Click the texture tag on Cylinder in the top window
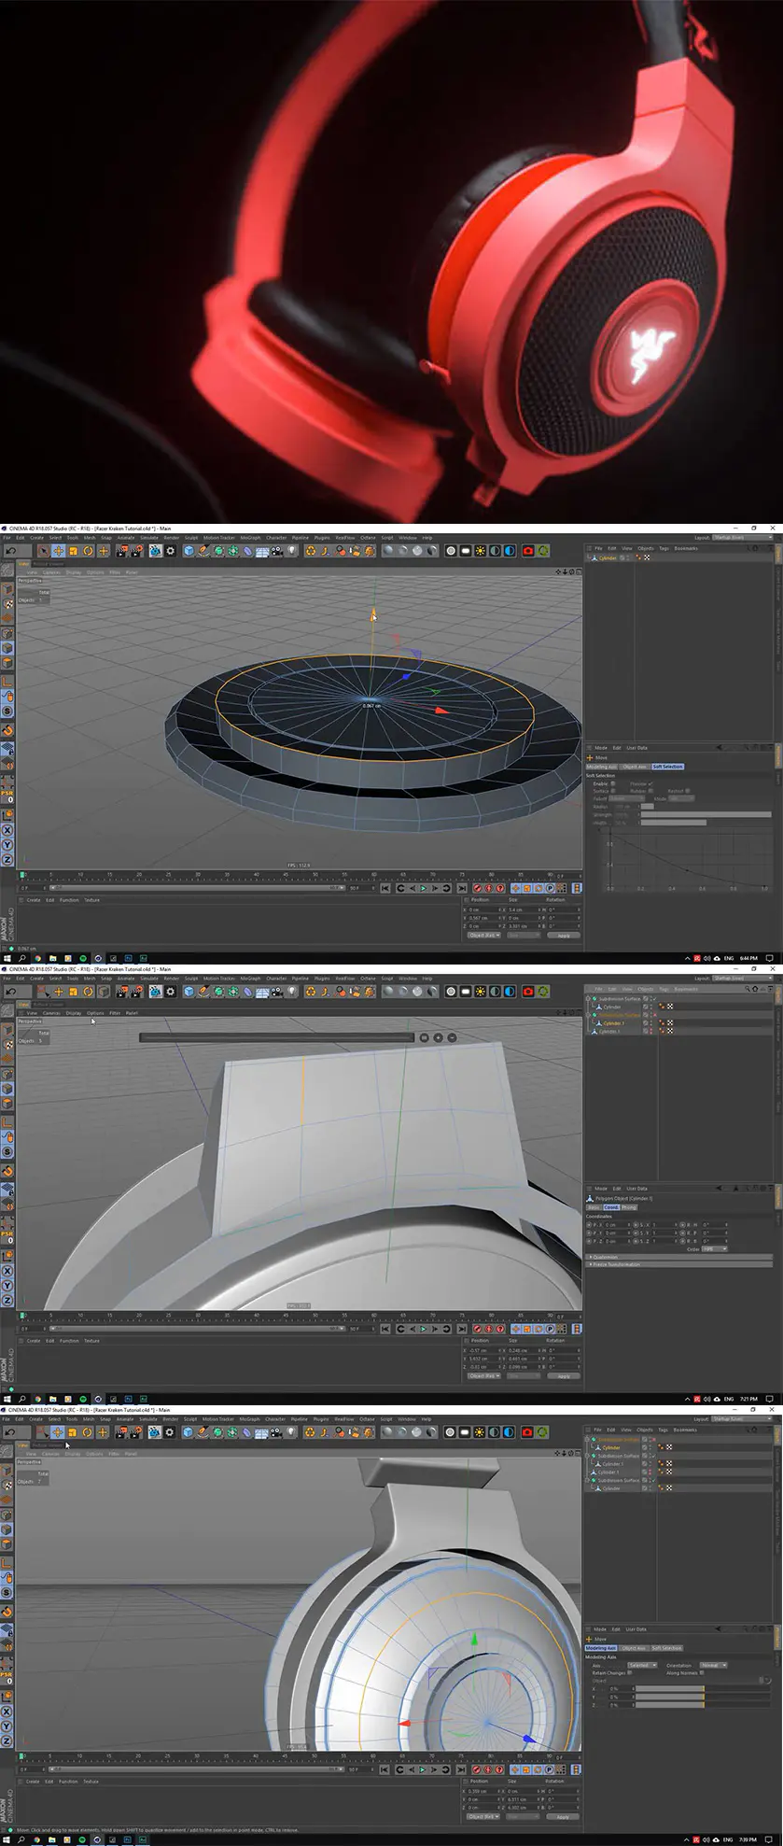Image resolution: width=783 pixels, height=1846 pixels. 647,557
